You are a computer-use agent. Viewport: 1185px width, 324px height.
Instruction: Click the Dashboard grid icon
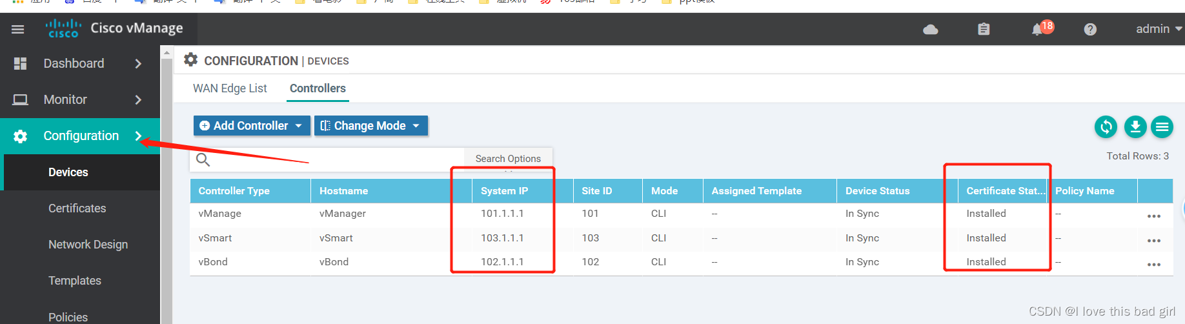tap(21, 63)
